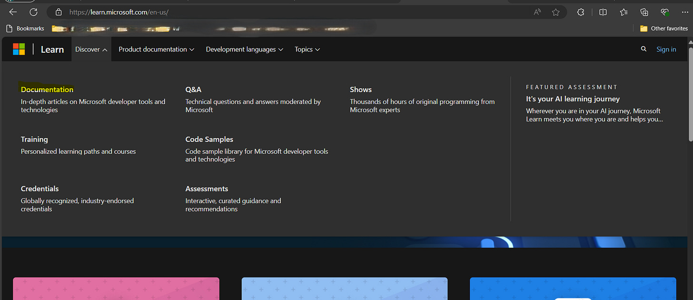Open the Documentation menu entry
The width and height of the screenshot is (693, 300).
click(x=47, y=89)
